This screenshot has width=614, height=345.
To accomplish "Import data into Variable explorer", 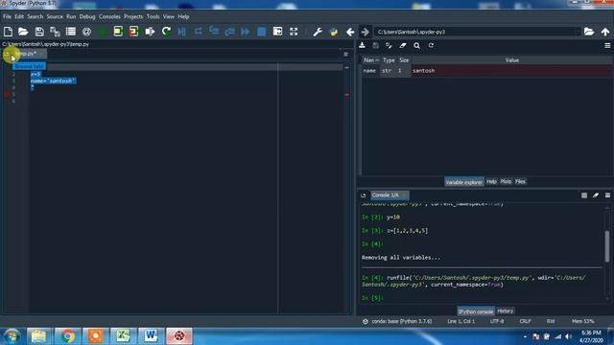I will tap(363, 45).
